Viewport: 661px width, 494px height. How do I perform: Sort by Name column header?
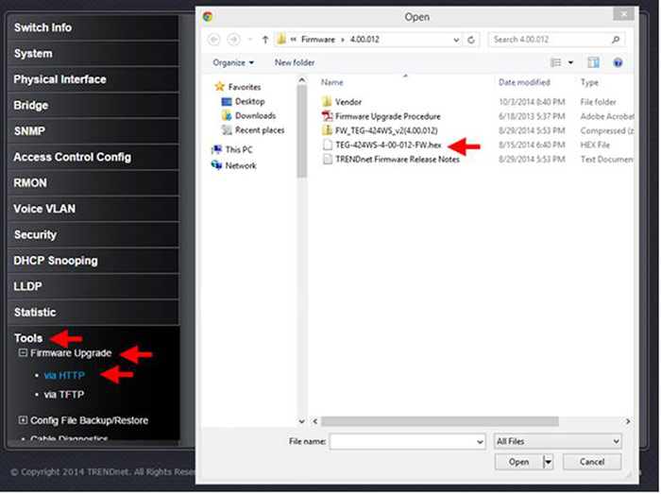(x=332, y=82)
